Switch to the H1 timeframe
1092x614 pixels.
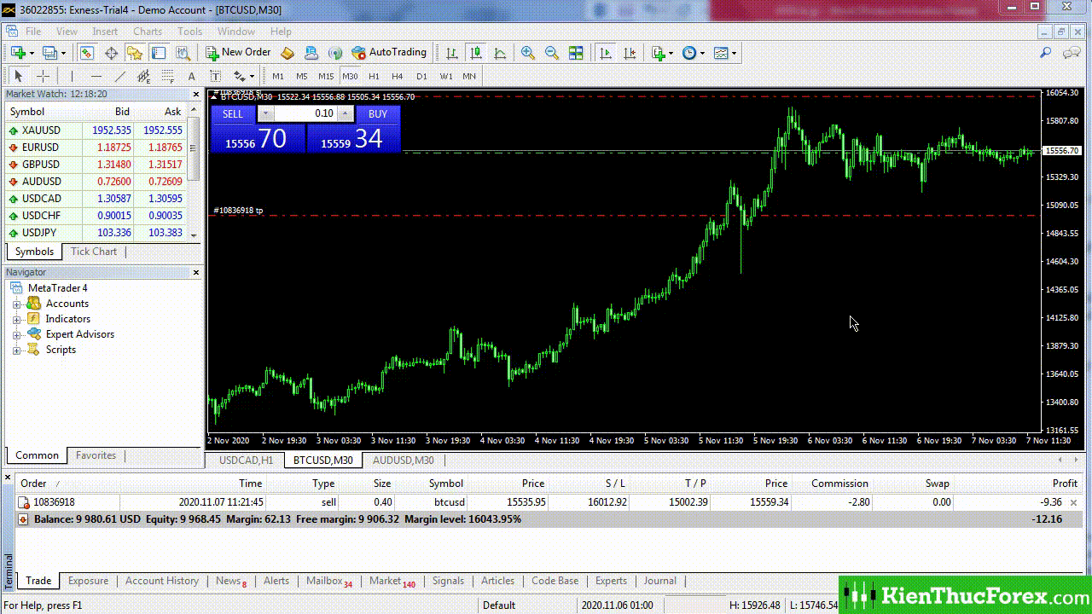(x=374, y=76)
